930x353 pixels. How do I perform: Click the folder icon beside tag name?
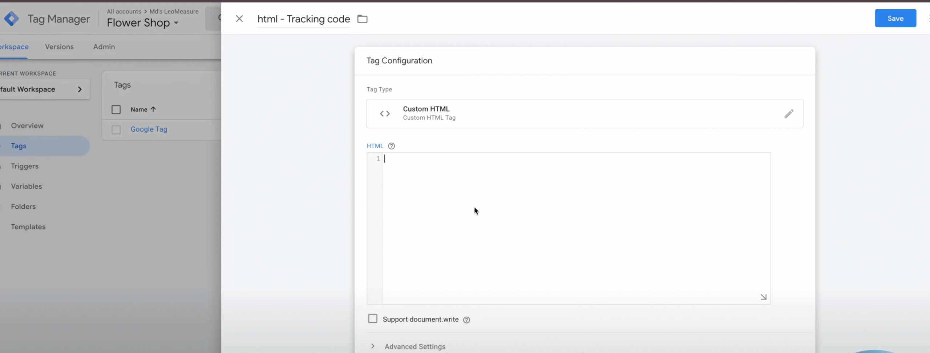[x=362, y=19]
